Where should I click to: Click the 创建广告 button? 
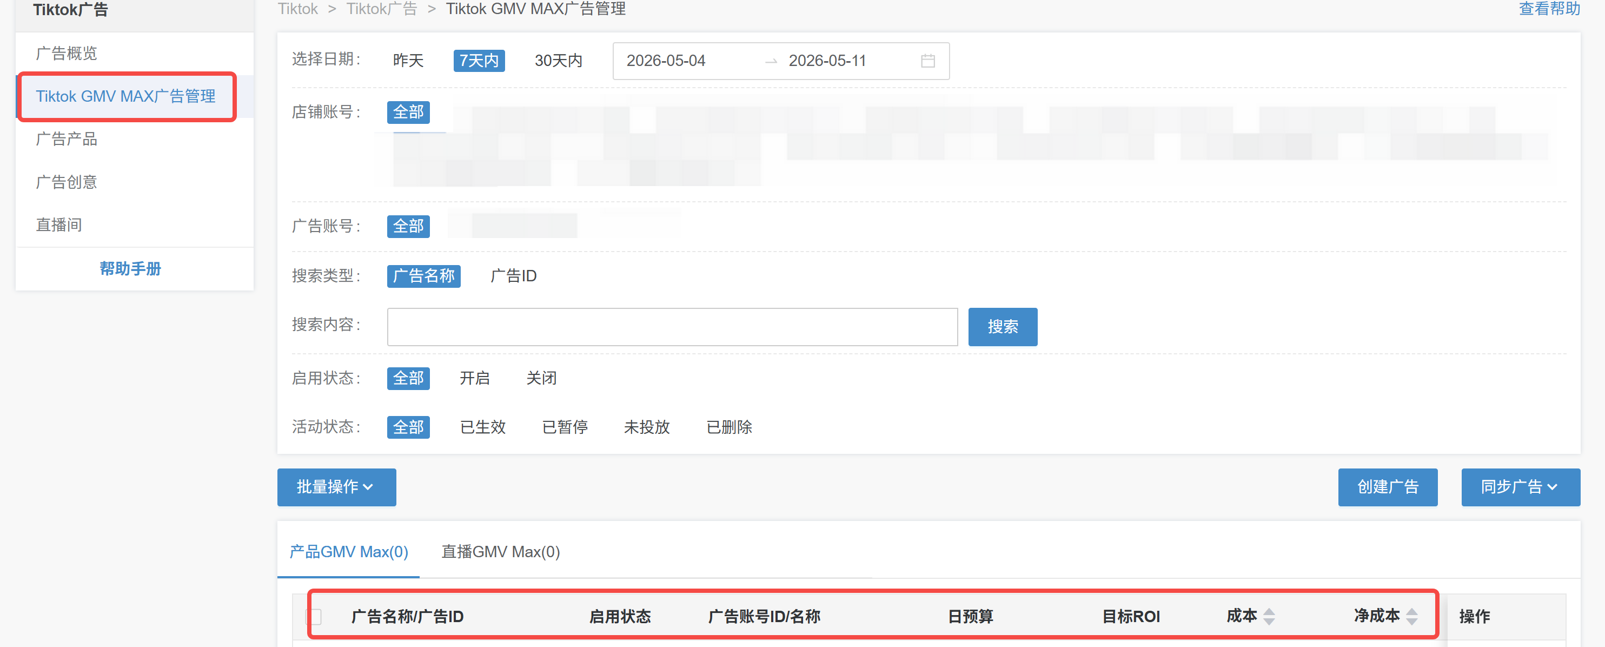coord(1388,487)
